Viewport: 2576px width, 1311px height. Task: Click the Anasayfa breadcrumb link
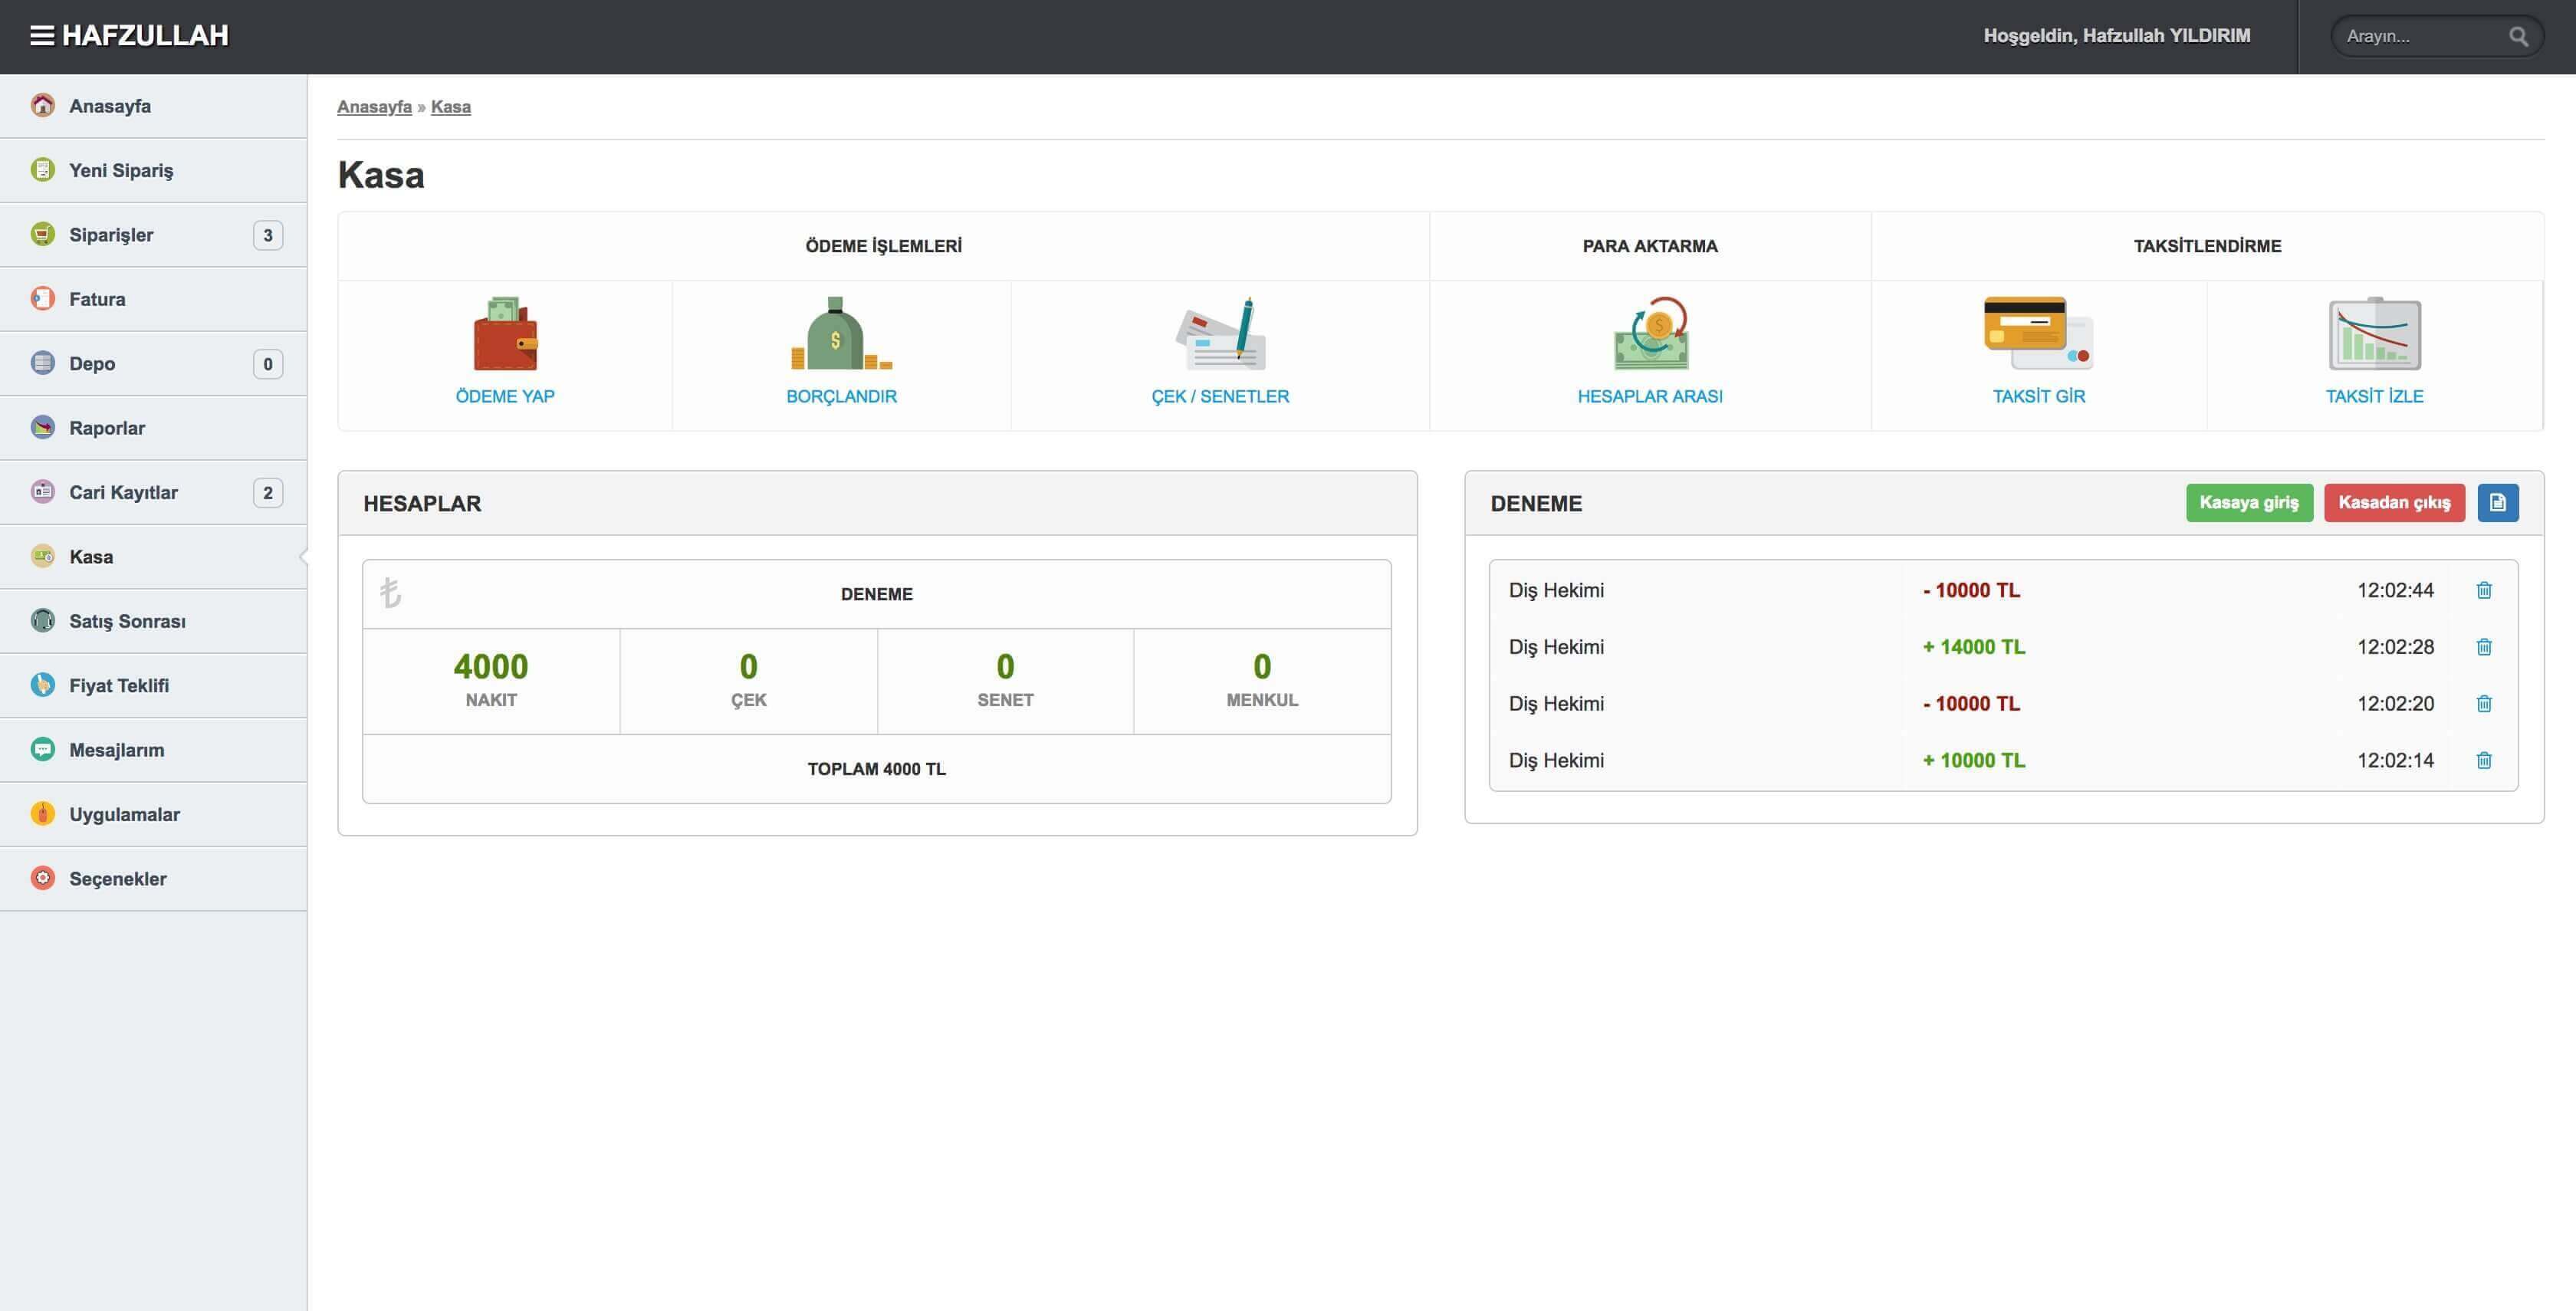point(374,107)
